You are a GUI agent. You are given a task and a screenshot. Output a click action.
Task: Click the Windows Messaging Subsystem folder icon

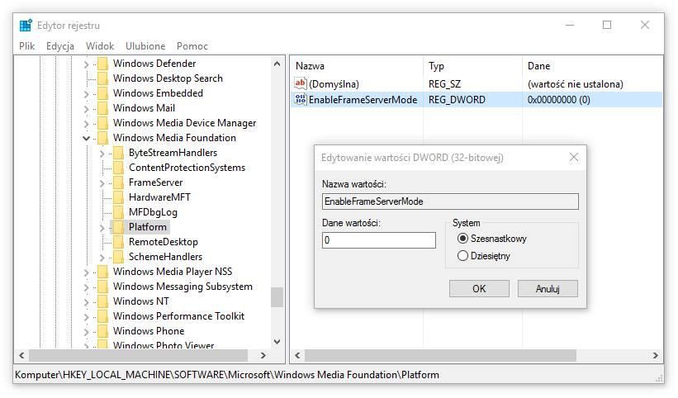point(103,287)
